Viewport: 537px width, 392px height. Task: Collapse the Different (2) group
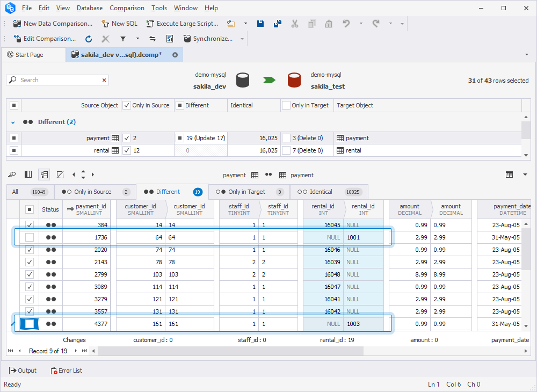13,122
